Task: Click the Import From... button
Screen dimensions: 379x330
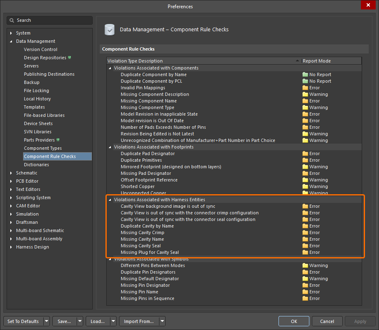Action: 139,321
